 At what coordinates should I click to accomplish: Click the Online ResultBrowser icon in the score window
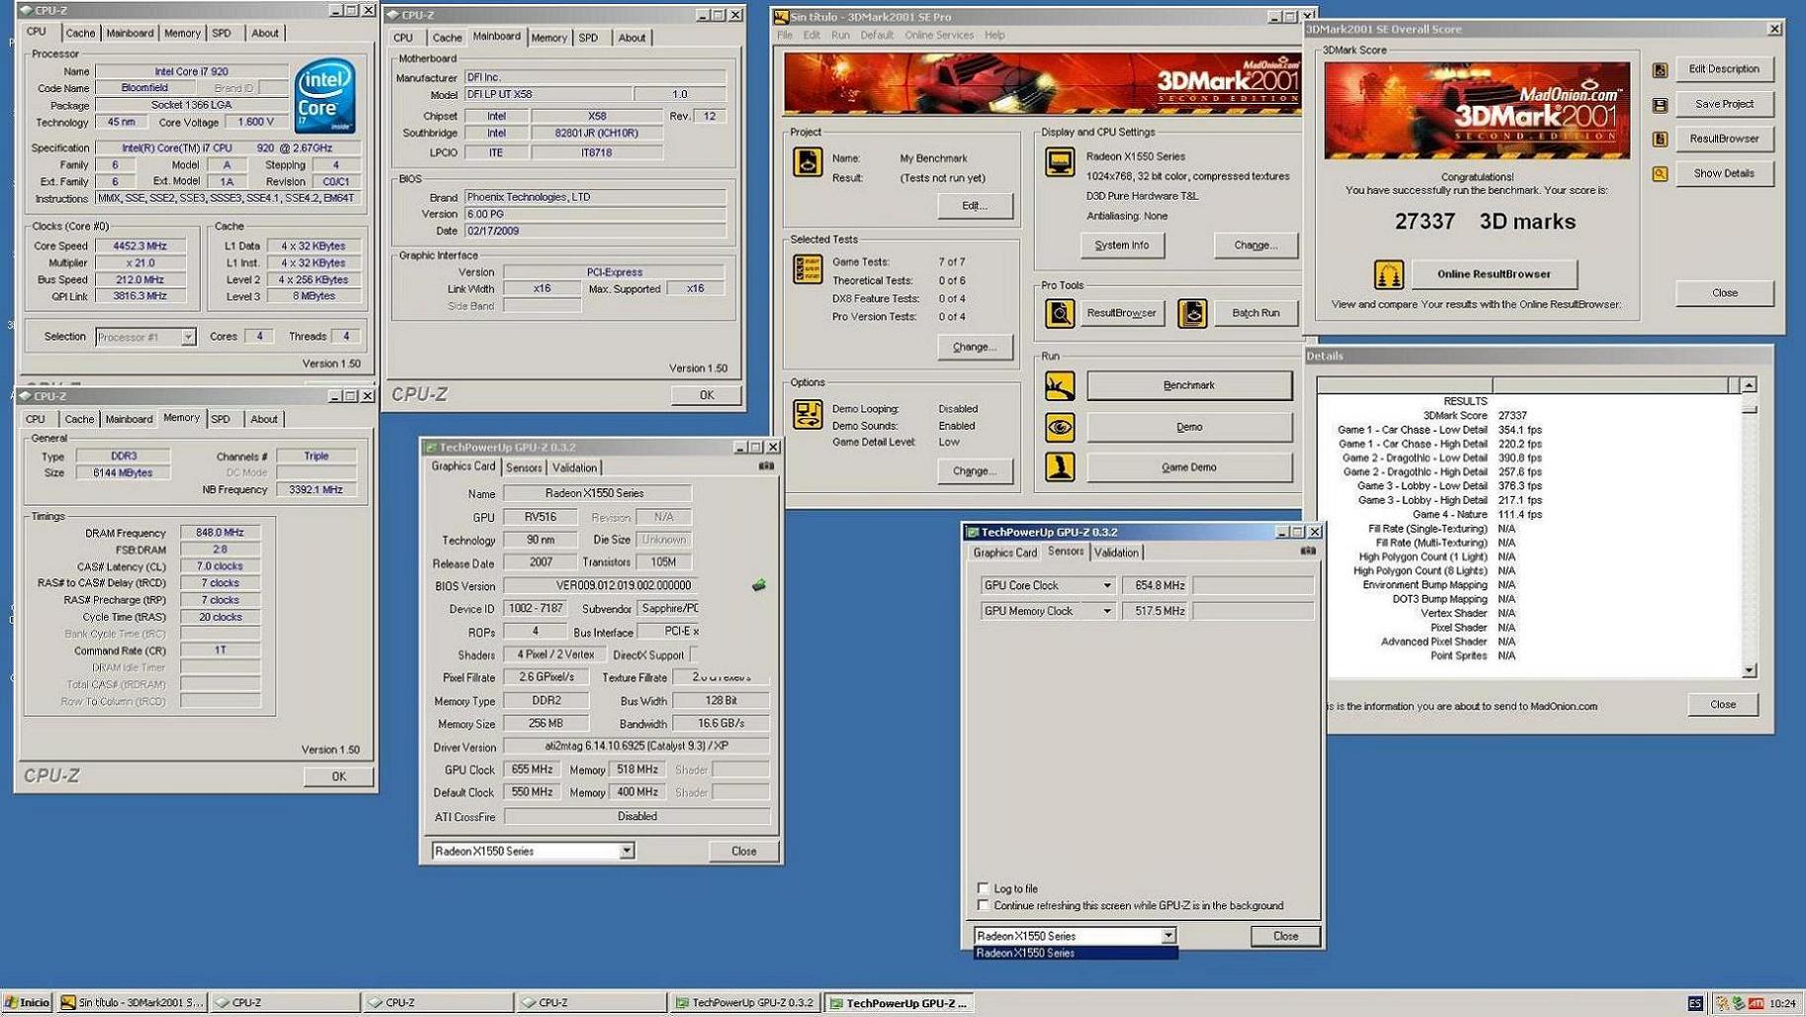click(x=1389, y=274)
